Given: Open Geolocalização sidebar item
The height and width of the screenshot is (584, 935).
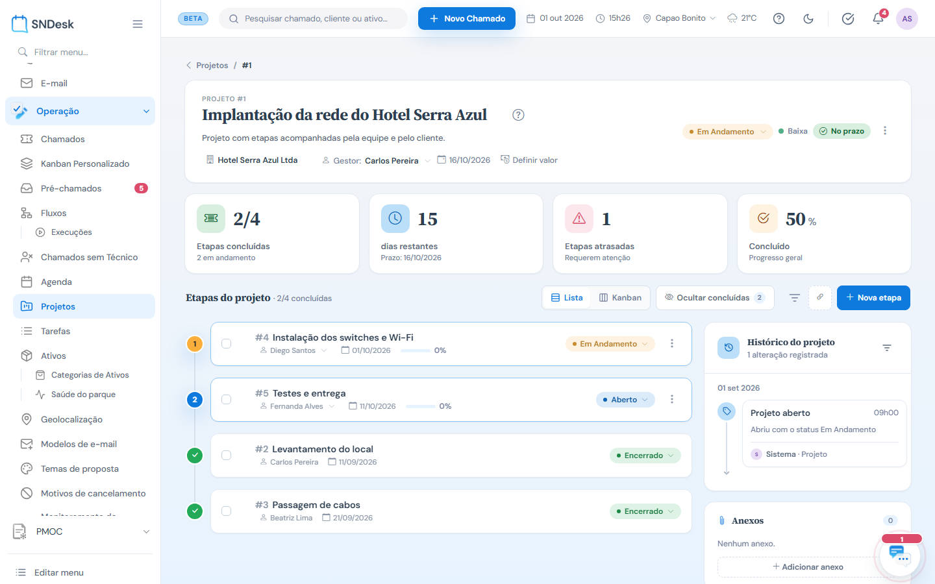Looking at the screenshot, I should click(x=84, y=419).
